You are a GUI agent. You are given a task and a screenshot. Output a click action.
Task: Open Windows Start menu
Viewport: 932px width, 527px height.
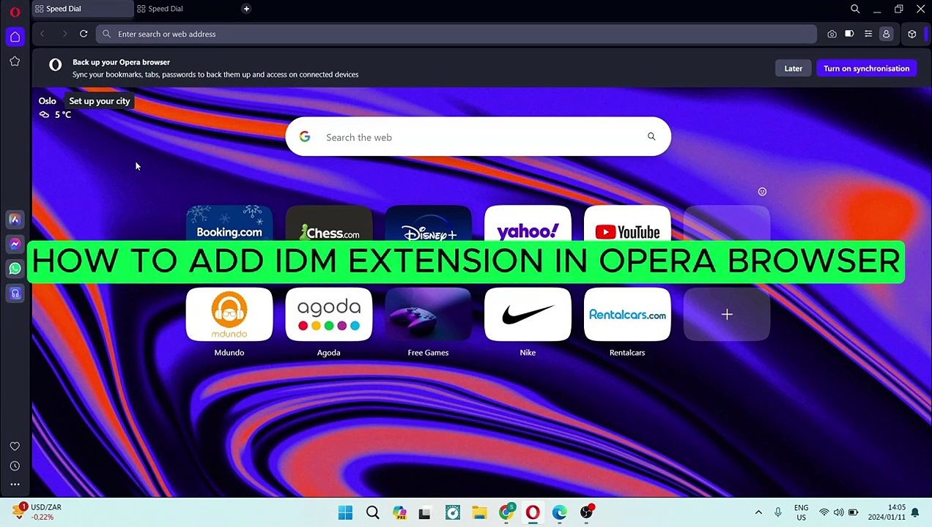[x=345, y=512]
